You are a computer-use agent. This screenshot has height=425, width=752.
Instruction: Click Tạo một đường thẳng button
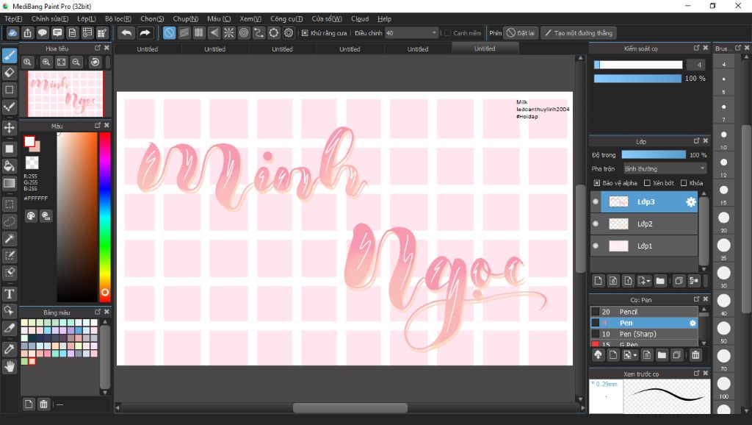579,33
